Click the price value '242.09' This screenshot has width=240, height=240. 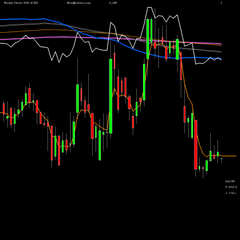click(x=230, y=181)
